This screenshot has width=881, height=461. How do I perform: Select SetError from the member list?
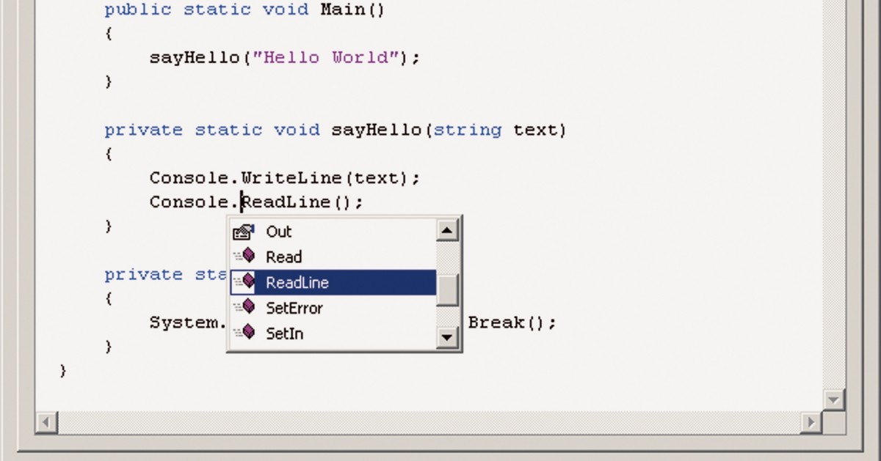coord(294,308)
